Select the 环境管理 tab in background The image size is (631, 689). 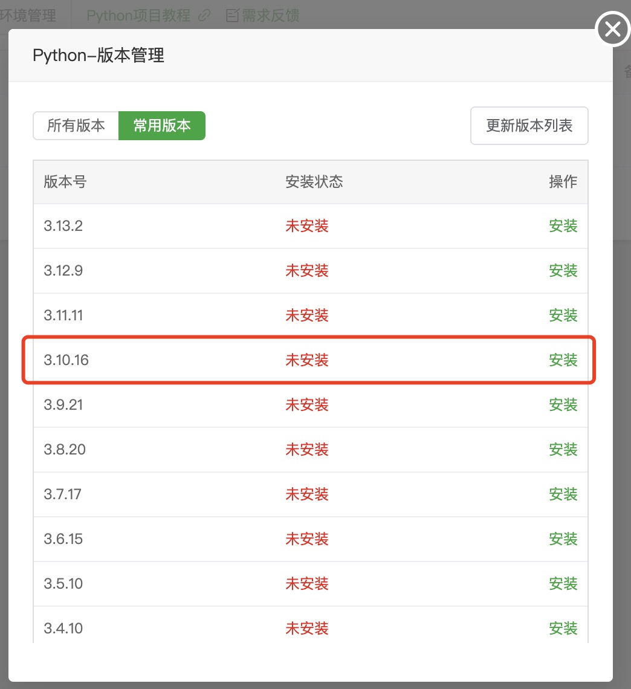28,16
